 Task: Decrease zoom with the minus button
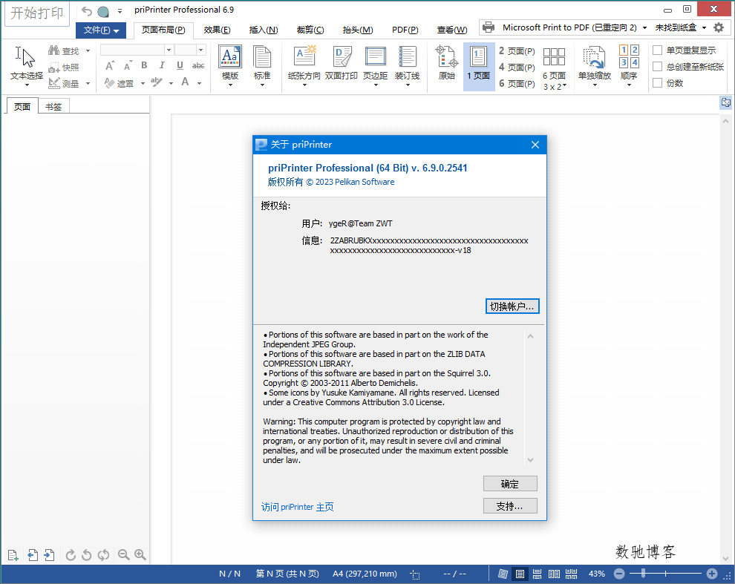[x=619, y=574]
